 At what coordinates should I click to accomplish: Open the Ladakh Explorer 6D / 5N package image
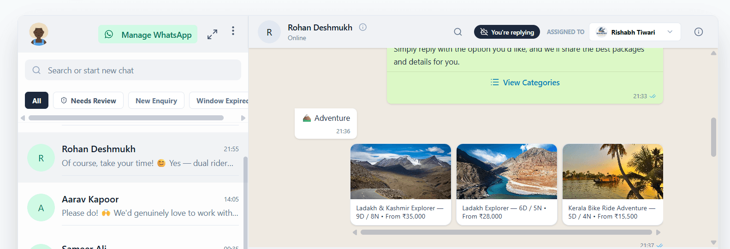507,172
